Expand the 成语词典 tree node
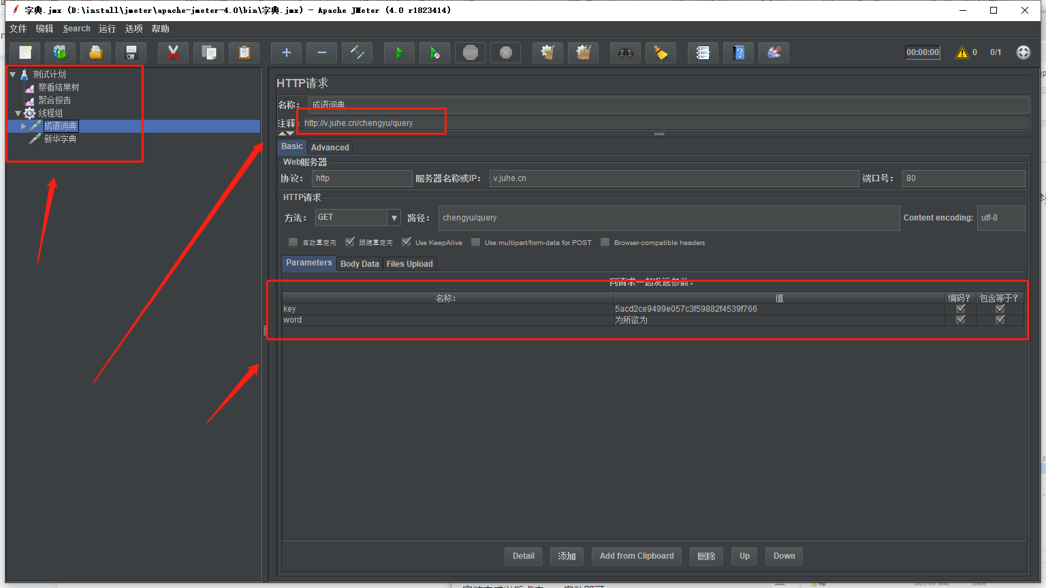The image size is (1046, 588). (x=23, y=126)
